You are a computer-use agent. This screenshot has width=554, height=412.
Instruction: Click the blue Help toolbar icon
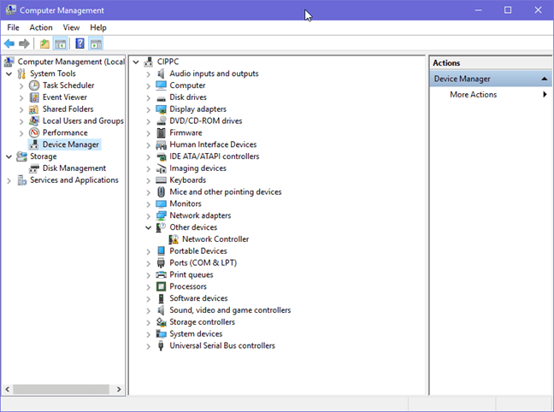pyautogui.click(x=80, y=44)
